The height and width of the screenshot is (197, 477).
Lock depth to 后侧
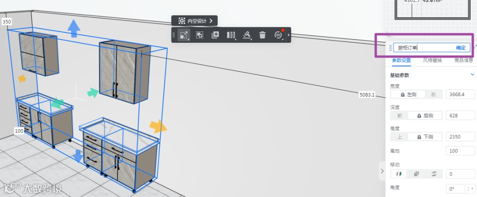tap(425, 115)
